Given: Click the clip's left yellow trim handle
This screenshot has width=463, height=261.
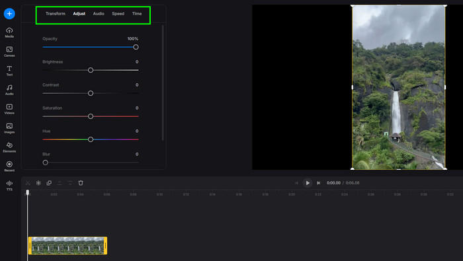Looking at the screenshot, I should coord(30,245).
